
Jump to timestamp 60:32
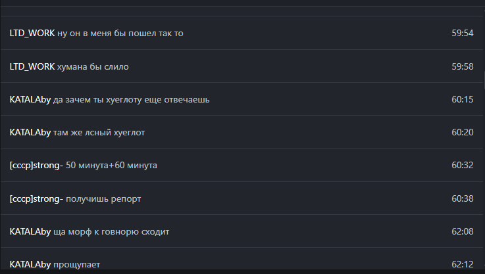coord(462,165)
